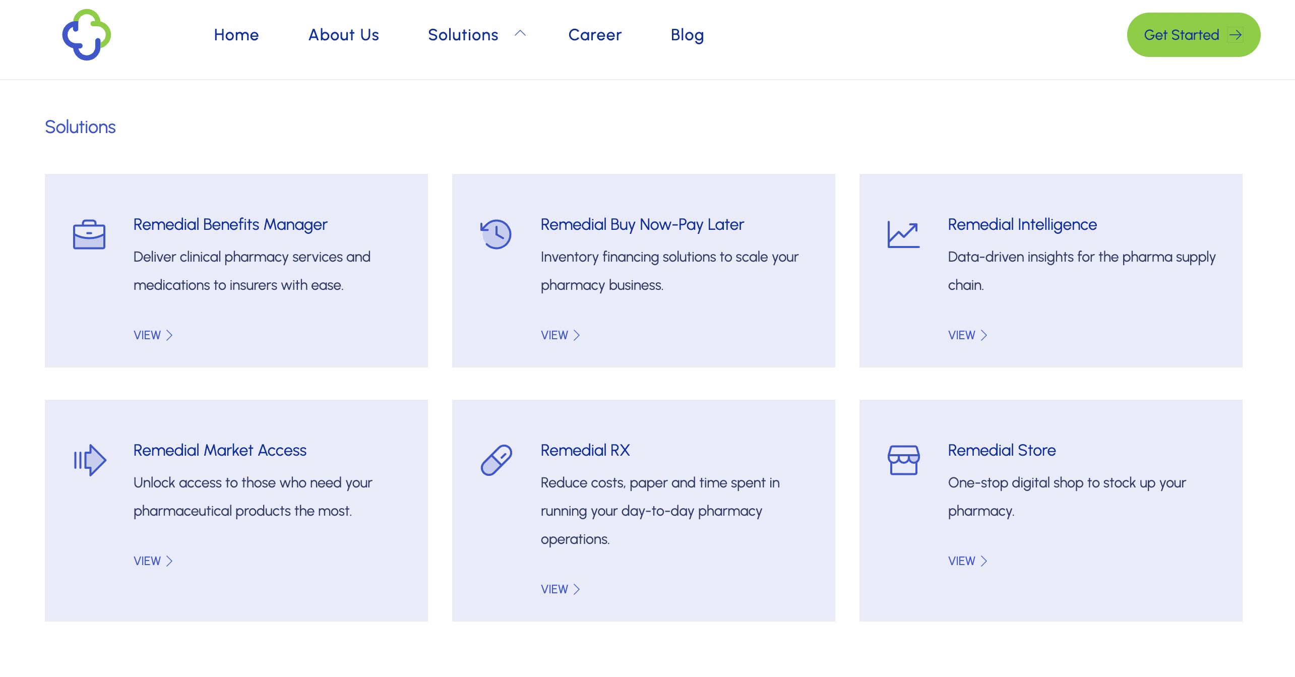This screenshot has height=677, width=1295.
Task: Open the Remedial Market Access title
Action: [220, 450]
